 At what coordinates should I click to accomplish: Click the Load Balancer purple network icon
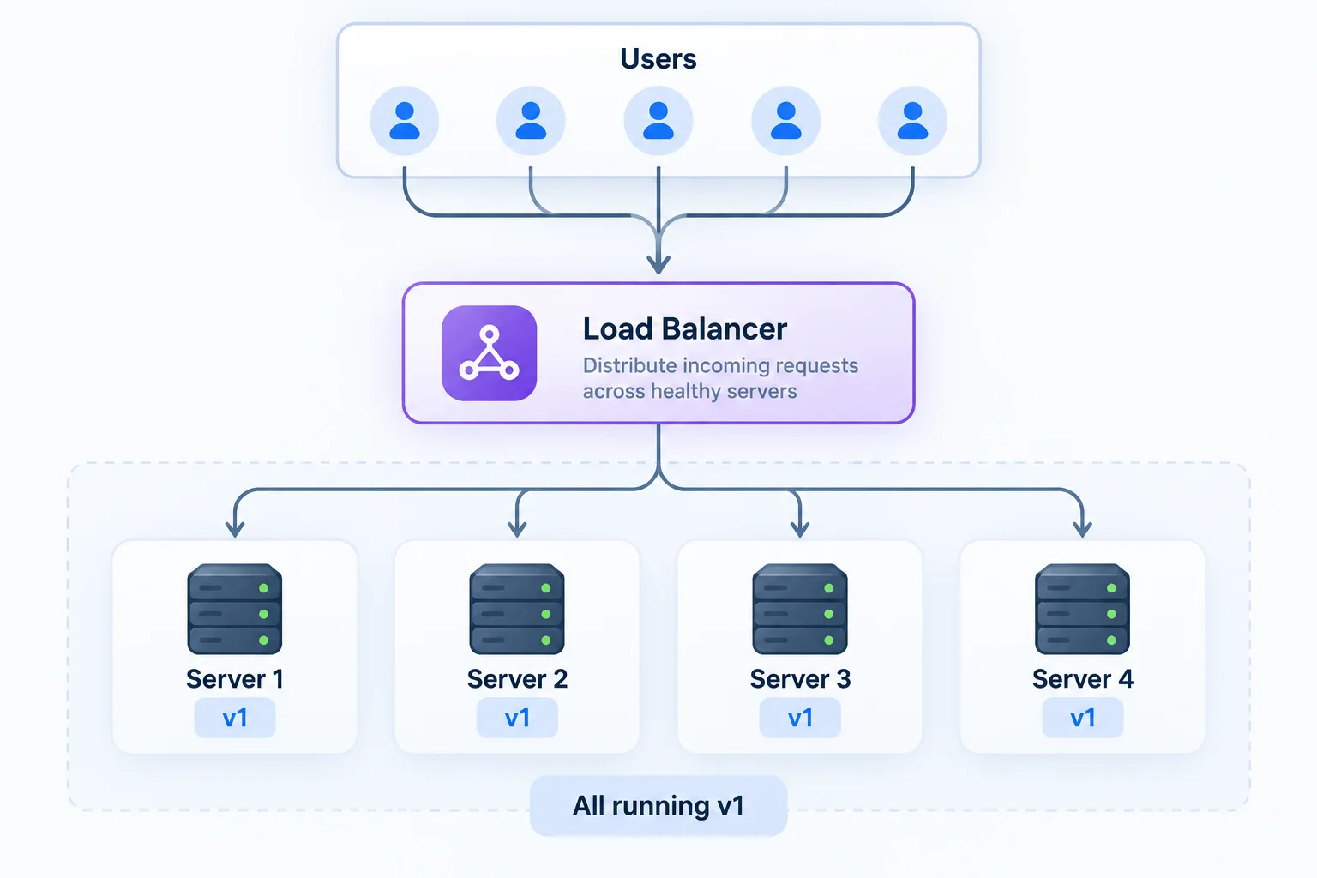(x=489, y=353)
